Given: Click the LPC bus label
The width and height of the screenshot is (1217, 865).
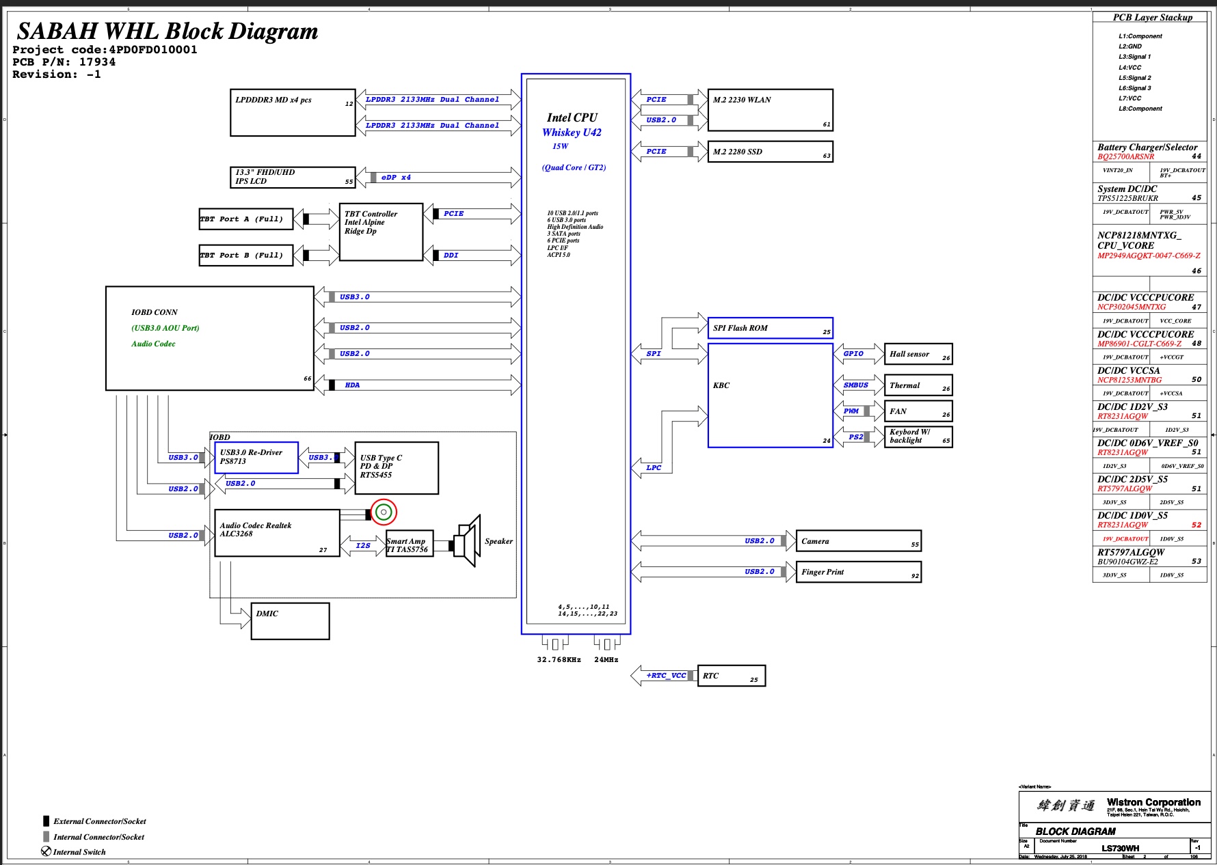Looking at the screenshot, I should [654, 468].
